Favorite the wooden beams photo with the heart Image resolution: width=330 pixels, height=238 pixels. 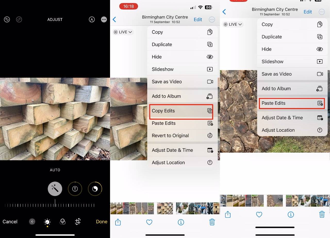pyautogui.click(x=149, y=222)
